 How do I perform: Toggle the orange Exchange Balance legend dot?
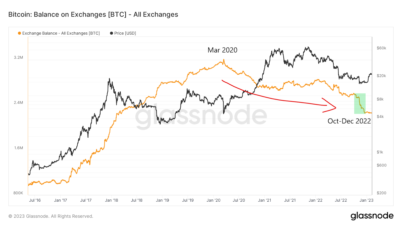(x=19, y=33)
